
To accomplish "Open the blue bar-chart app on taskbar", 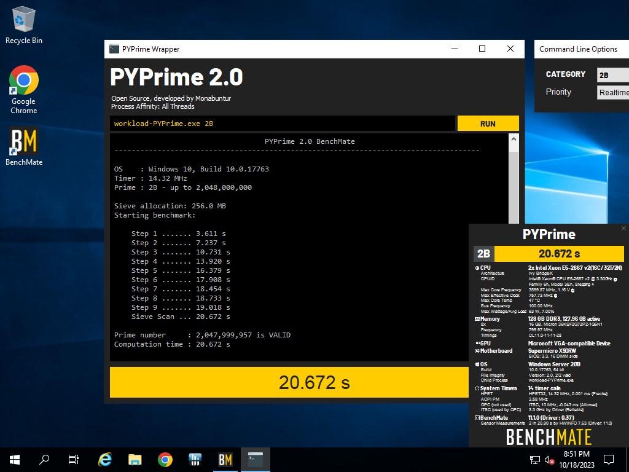I will [x=195, y=460].
